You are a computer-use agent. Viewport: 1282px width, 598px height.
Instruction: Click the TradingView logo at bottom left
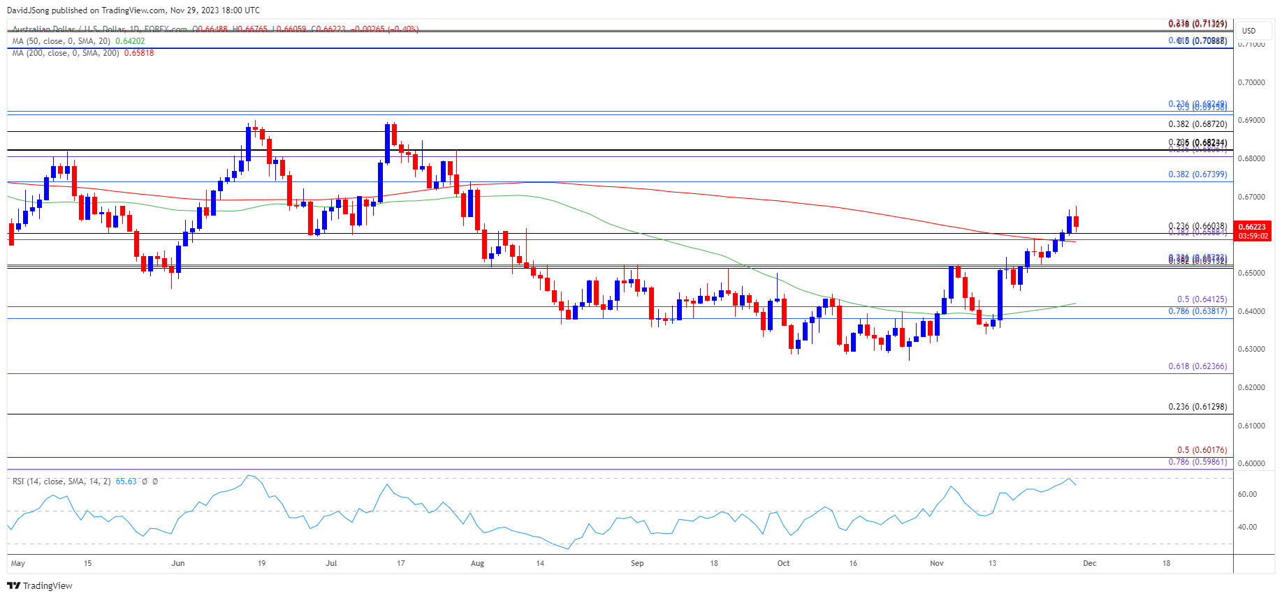[x=40, y=585]
